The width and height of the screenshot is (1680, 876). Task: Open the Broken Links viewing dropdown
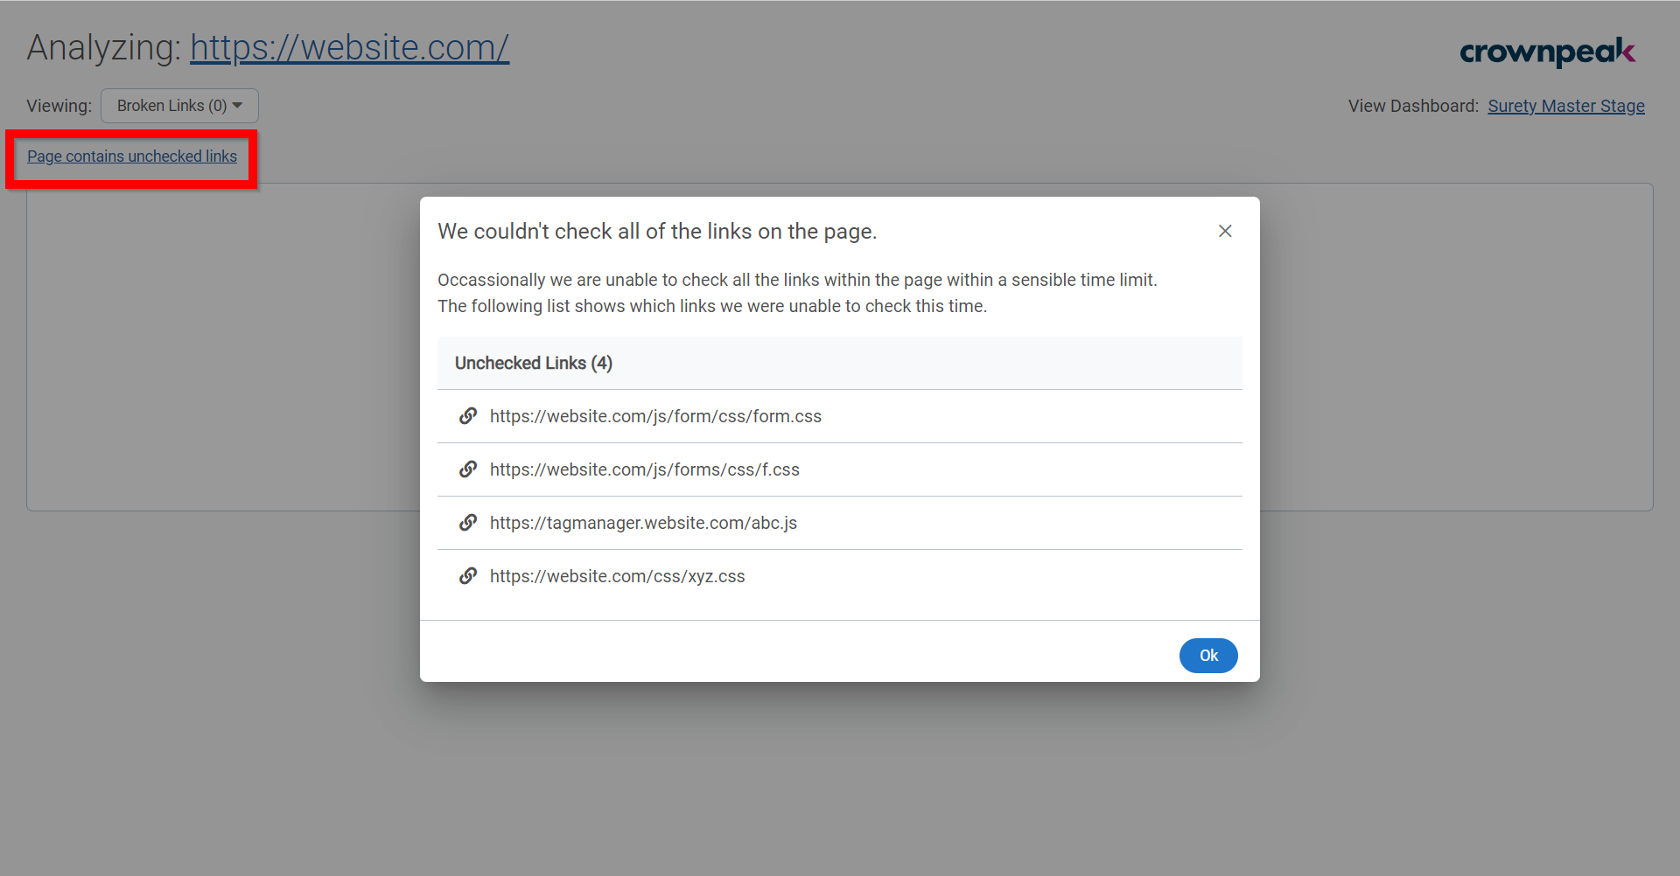178,105
